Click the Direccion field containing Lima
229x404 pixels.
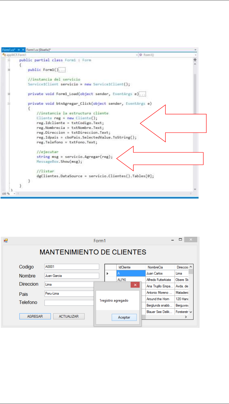69,285
